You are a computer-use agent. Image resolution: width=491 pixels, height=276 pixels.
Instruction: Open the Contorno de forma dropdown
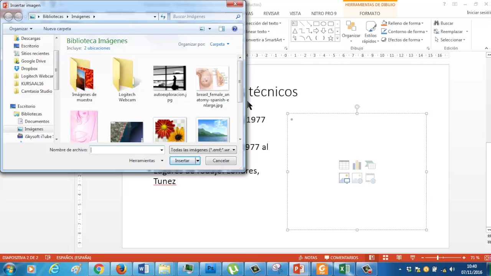pos(404,31)
